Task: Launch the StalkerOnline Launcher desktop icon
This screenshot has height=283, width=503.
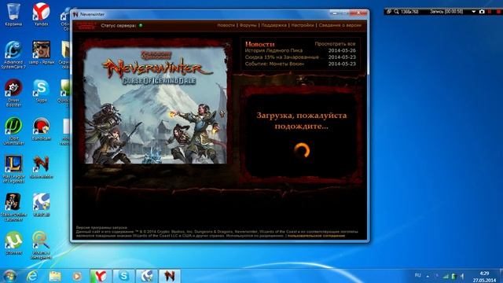Action: 13,207
